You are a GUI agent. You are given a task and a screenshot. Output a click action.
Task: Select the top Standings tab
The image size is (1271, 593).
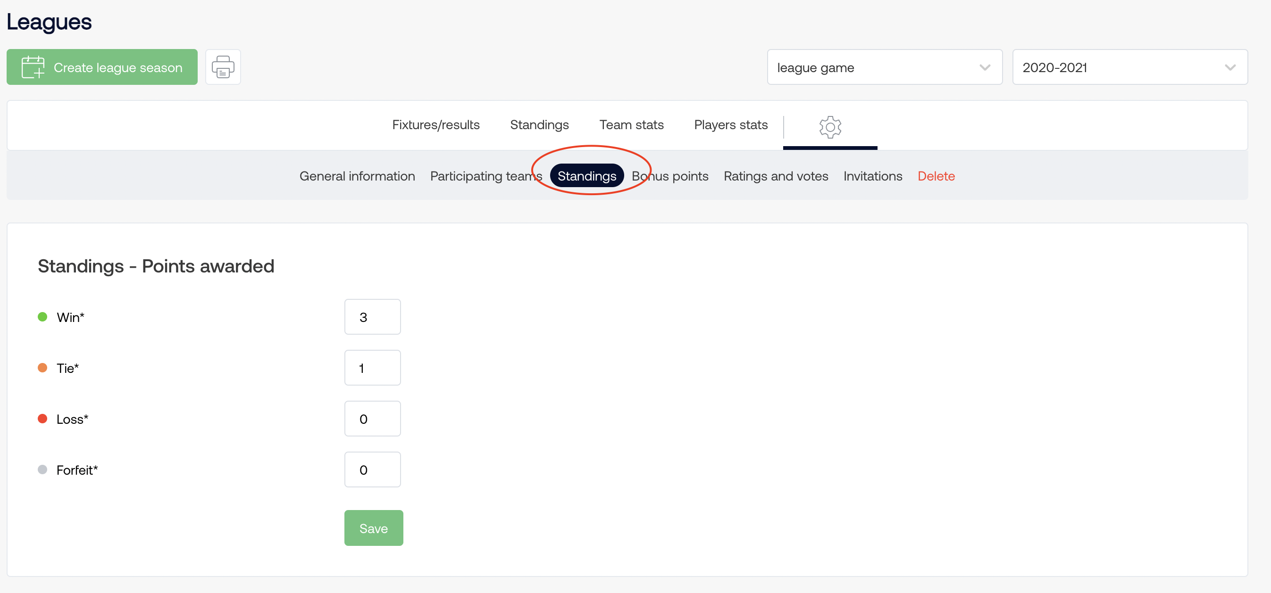[x=539, y=125]
